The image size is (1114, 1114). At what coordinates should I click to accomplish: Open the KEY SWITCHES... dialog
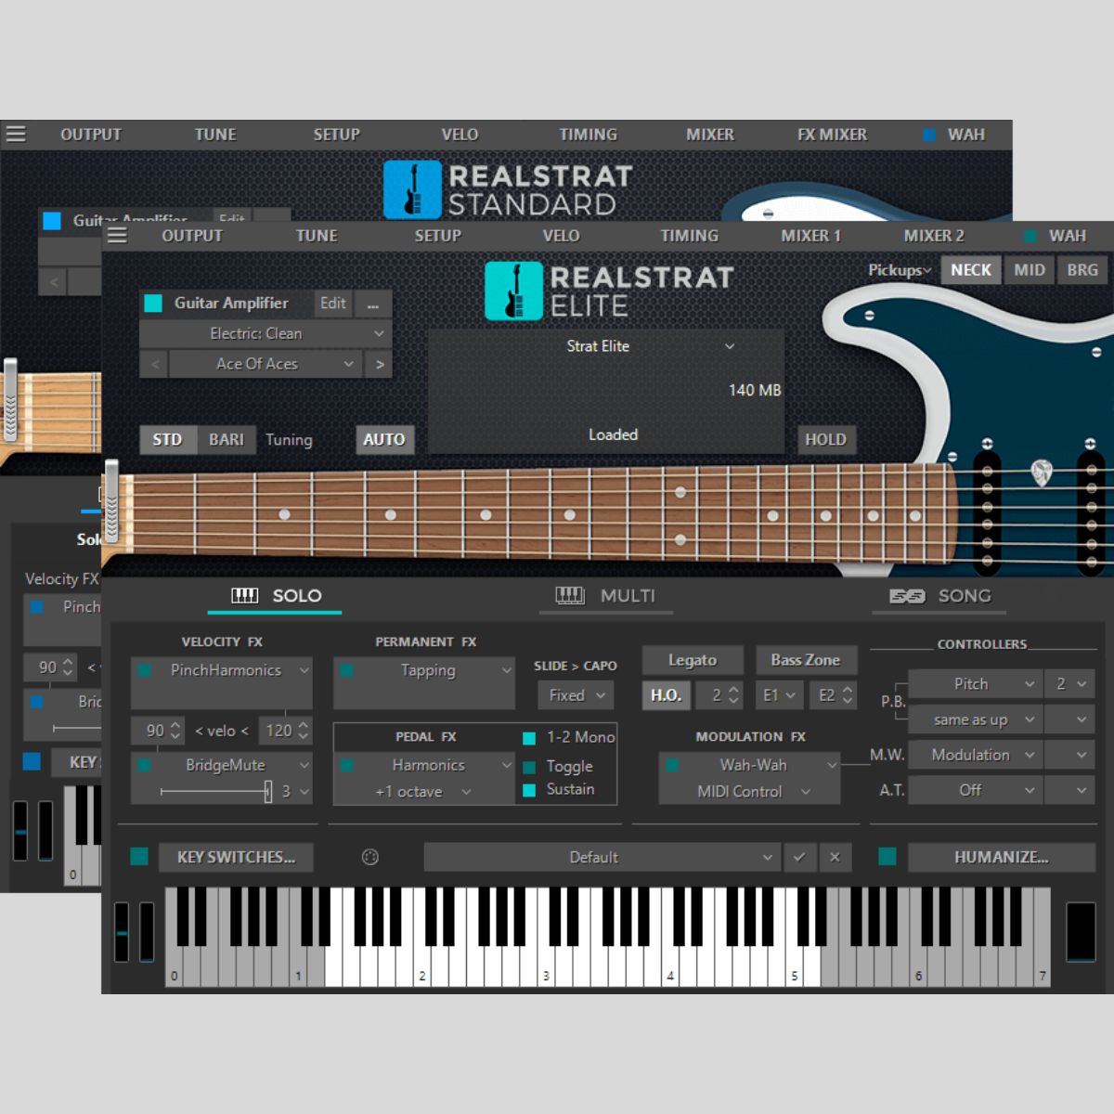(x=236, y=857)
